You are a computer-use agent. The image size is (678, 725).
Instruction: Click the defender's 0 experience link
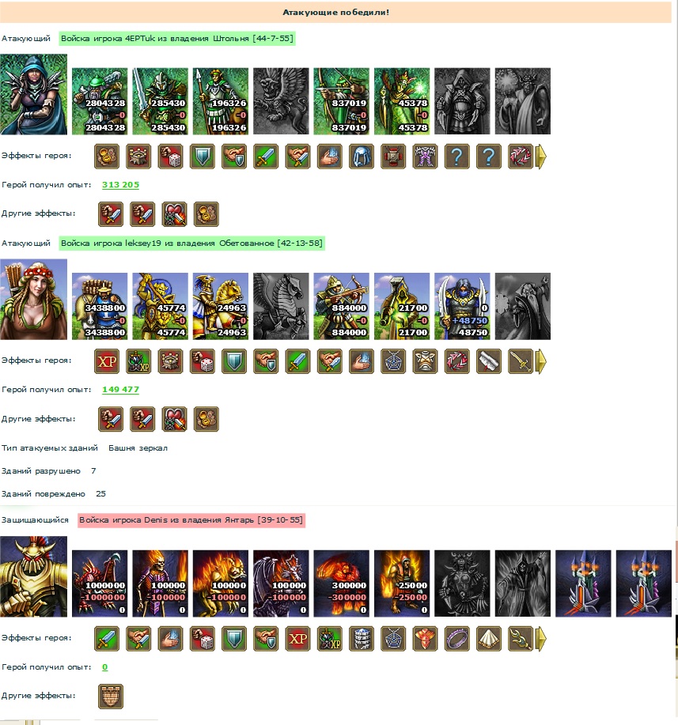105,666
